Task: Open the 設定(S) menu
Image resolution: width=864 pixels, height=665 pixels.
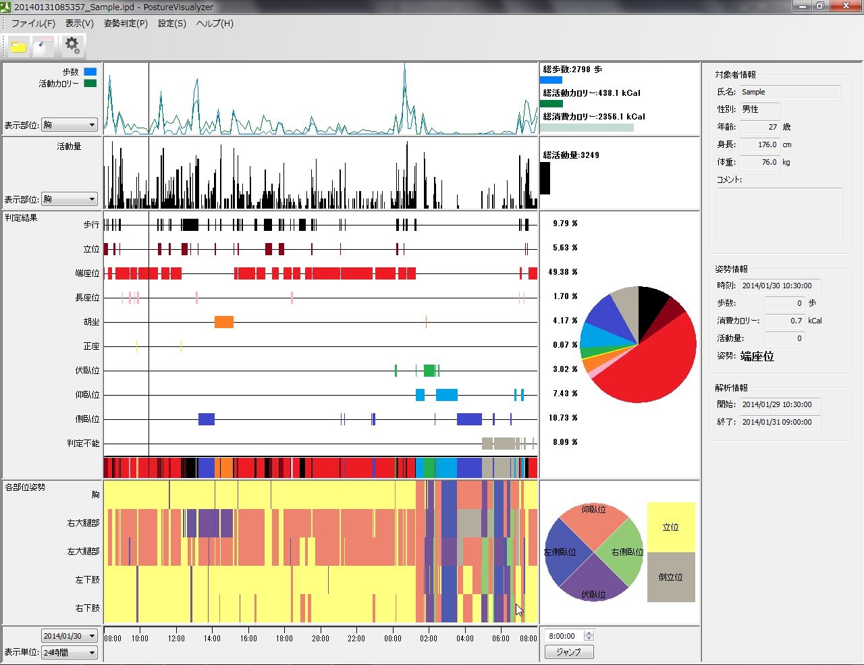Action: [x=172, y=23]
